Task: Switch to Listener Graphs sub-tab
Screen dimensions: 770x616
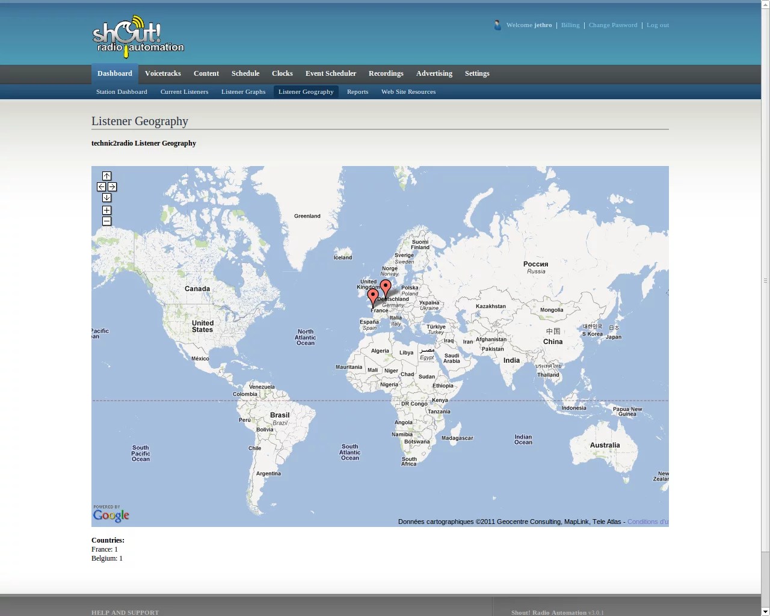Action: [243, 91]
